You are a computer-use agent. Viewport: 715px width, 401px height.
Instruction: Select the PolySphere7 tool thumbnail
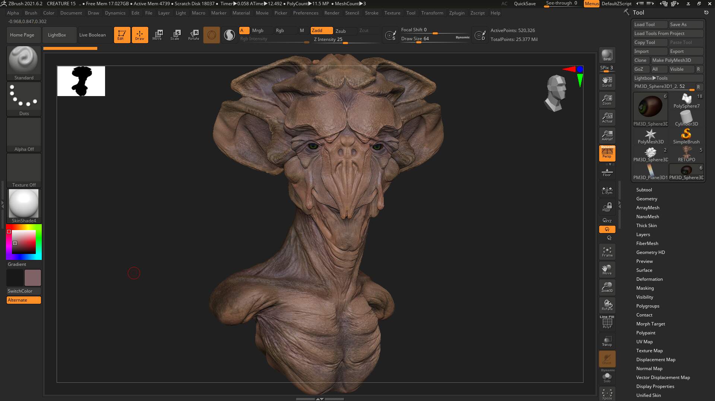686,101
